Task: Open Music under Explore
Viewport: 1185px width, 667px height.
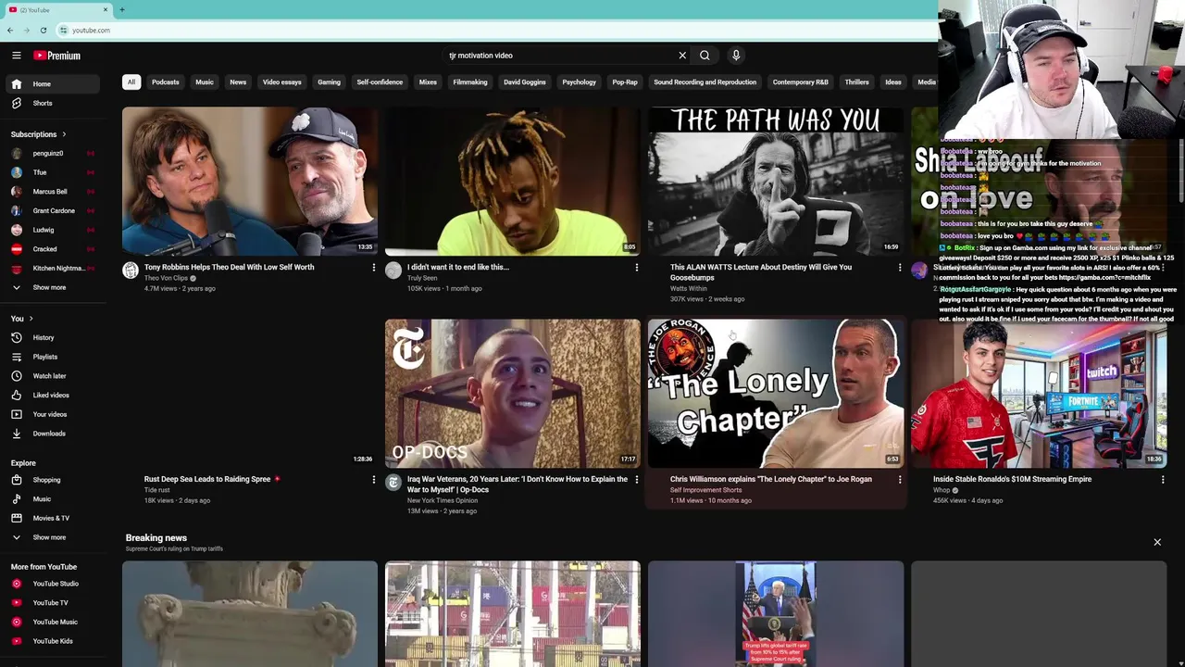Action: point(55,499)
